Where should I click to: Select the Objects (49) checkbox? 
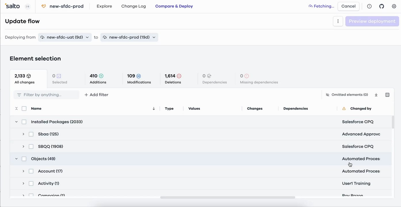point(24,159)
